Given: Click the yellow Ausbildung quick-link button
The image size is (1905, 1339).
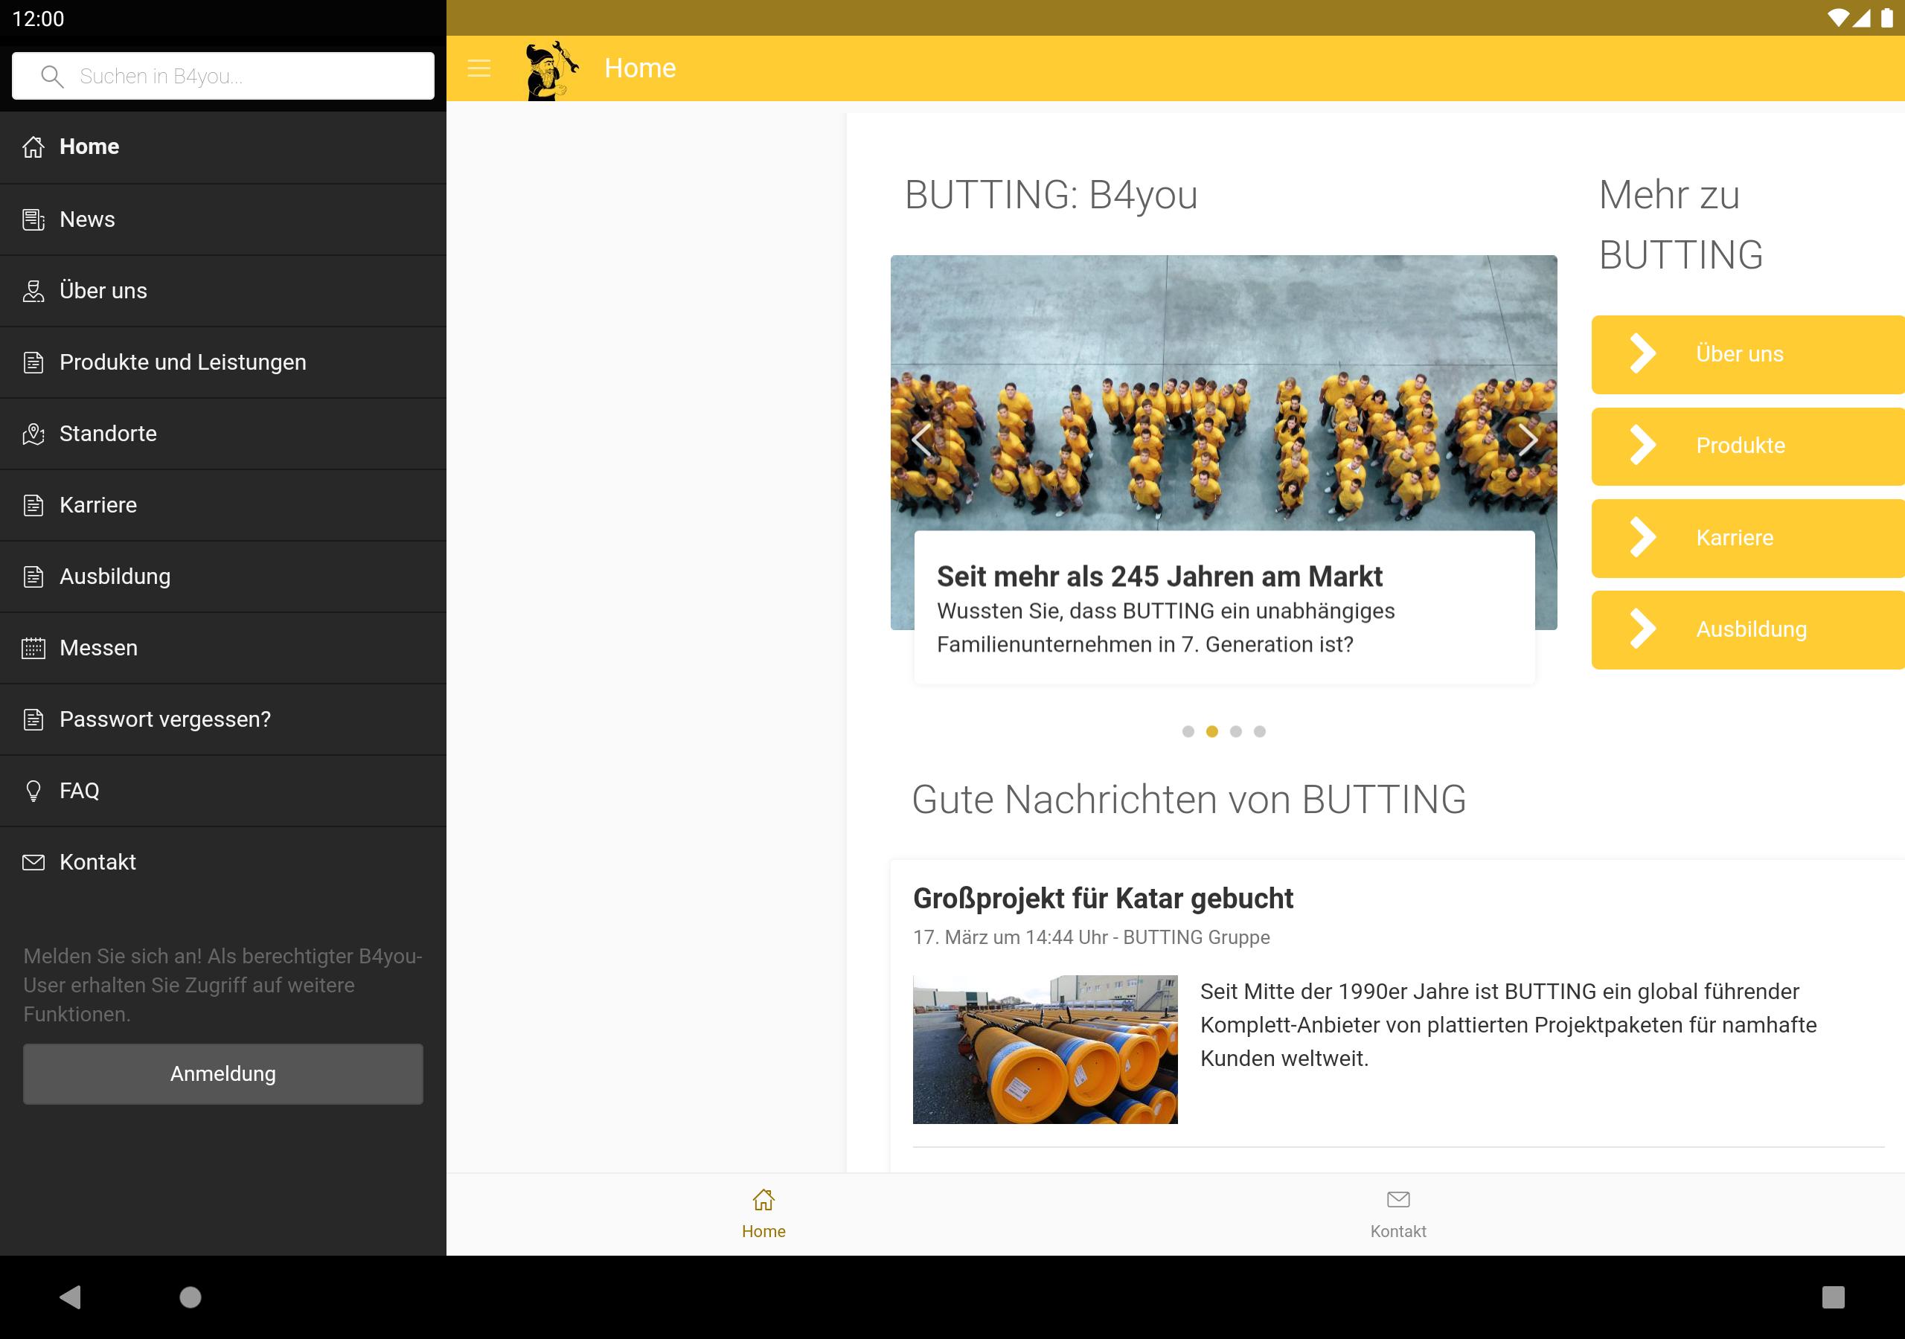Looking at the screenshot, I should (1748, 629).
